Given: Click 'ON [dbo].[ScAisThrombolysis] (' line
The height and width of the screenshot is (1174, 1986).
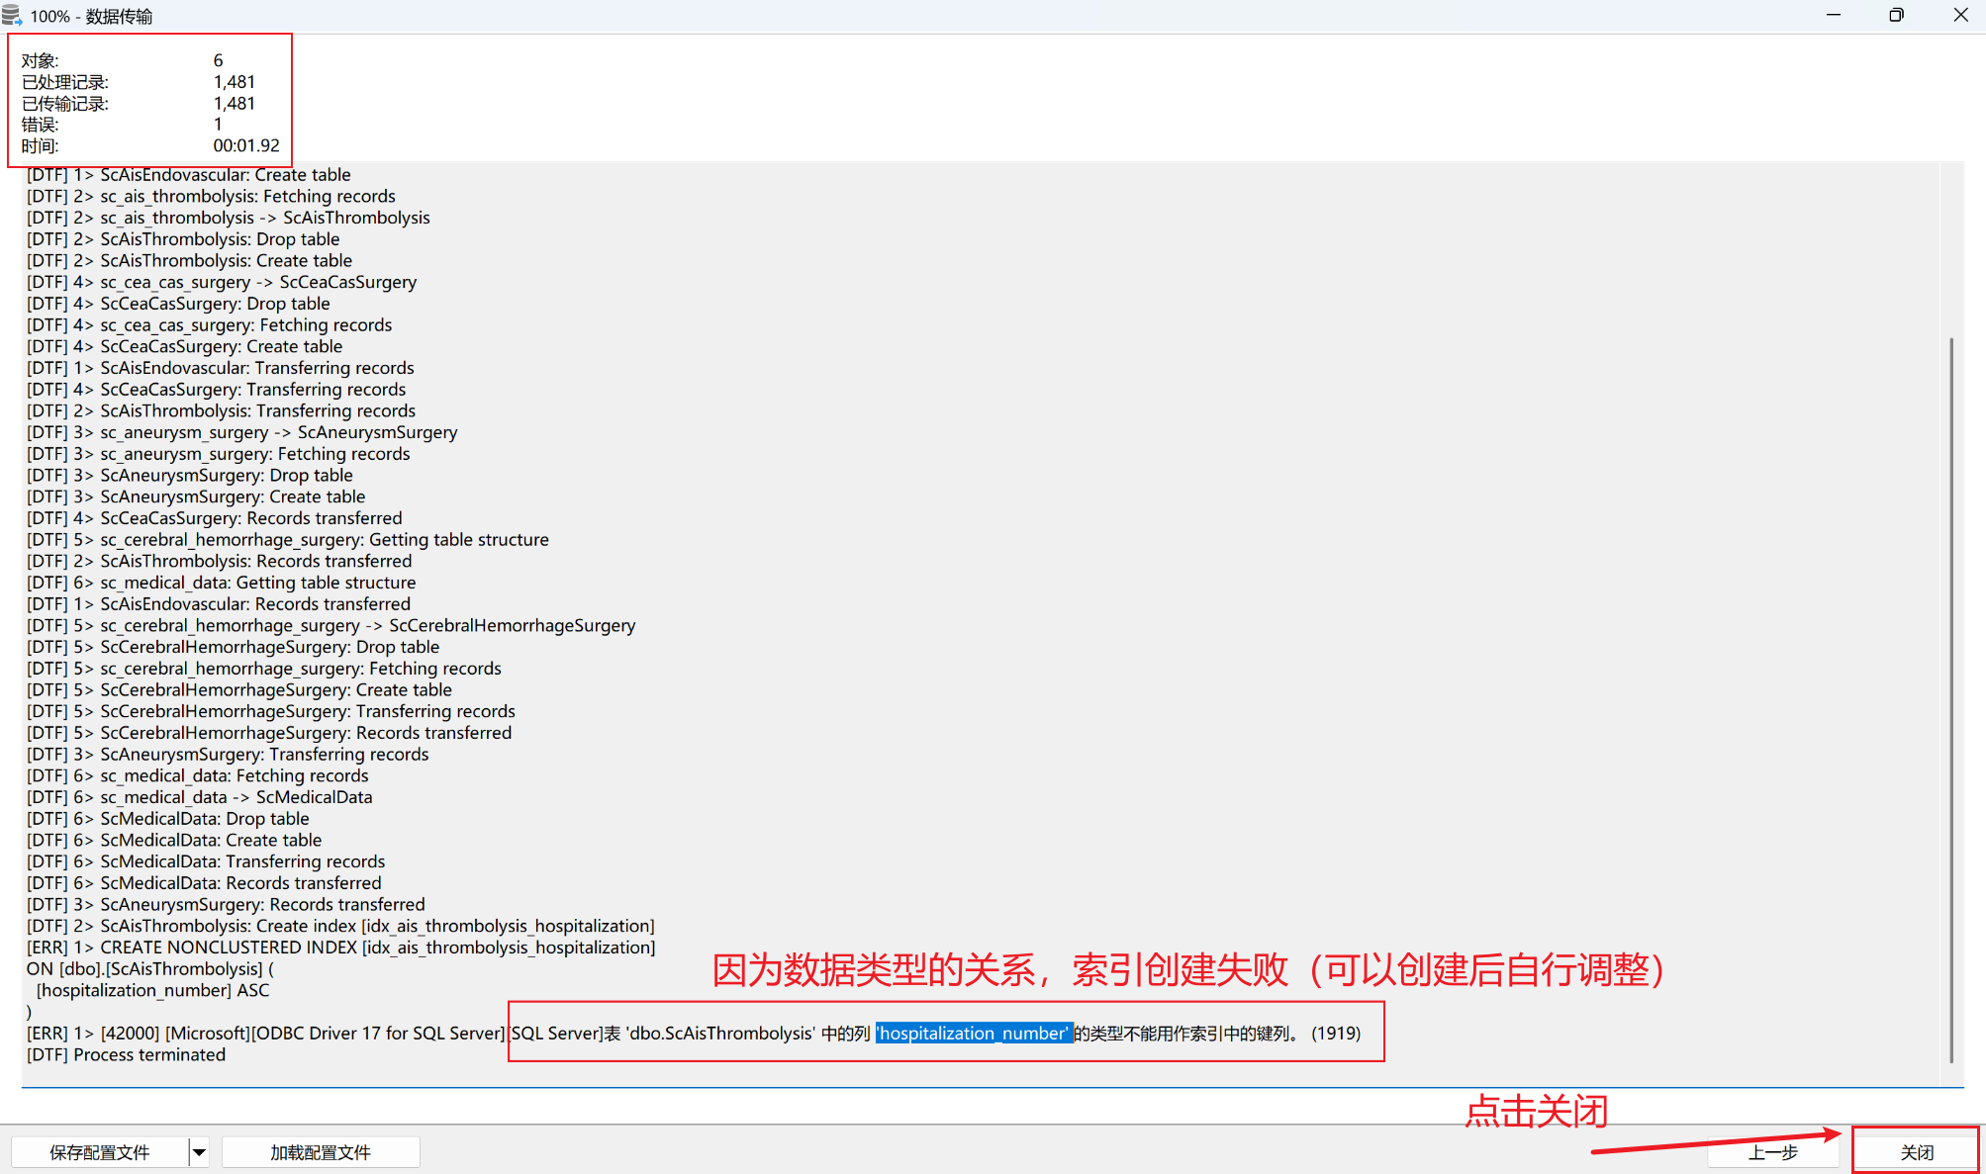Looking at the screenshot, I should 150,968.
